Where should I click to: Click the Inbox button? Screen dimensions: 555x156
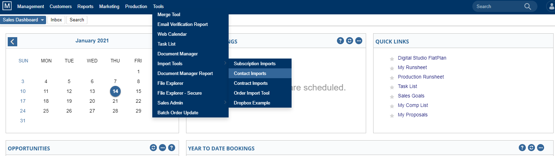(56, 20)
